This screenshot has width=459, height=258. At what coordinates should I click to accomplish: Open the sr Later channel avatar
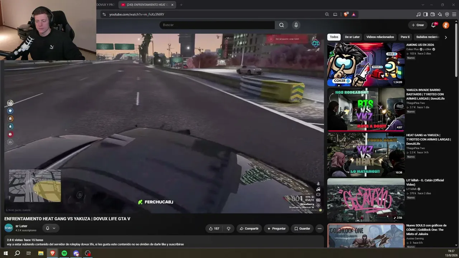9,228
